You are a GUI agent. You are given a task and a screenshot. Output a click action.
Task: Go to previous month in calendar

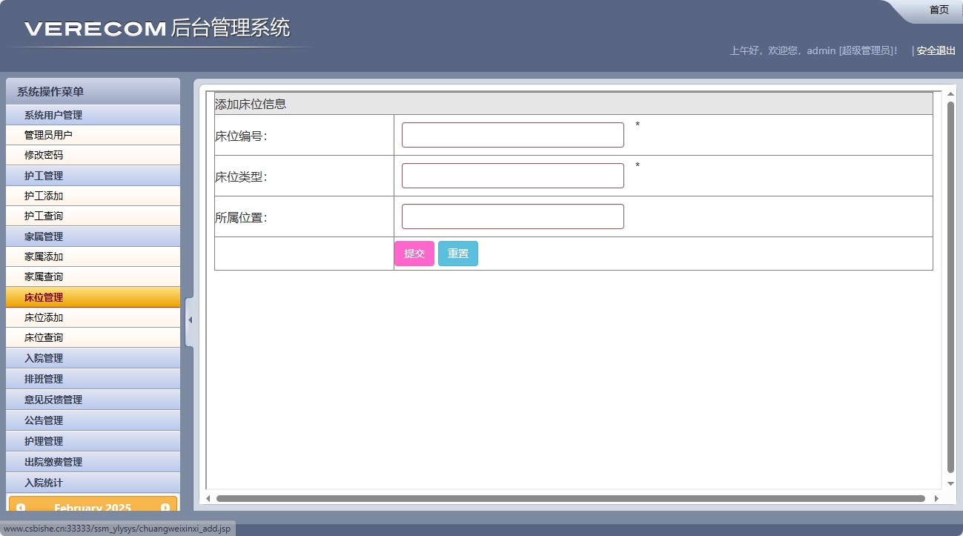[21, 508]
